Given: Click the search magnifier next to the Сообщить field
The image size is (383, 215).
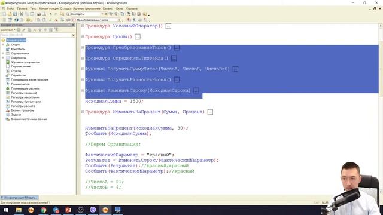Looking at the screenshot, I should tap(68, 14).
